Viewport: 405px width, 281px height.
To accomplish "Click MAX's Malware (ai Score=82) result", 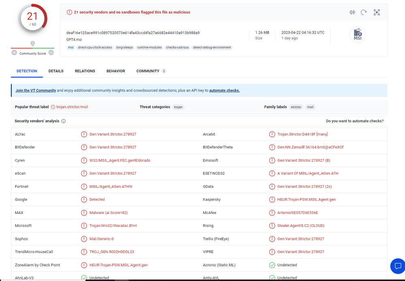I will tap(109, 213).
